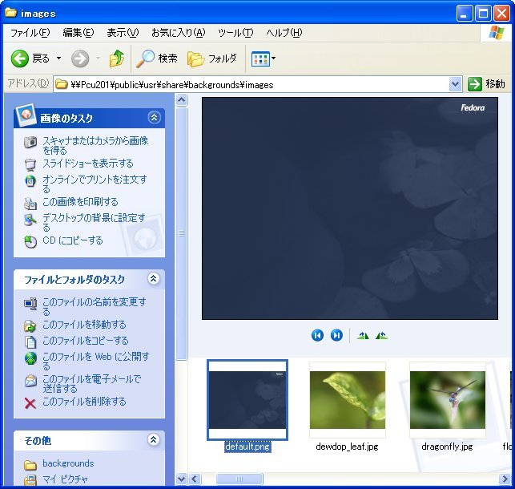Screen dimensions: 515x489
Task: Open the ファイル(F) menu
Action: [x=30, y=33]
